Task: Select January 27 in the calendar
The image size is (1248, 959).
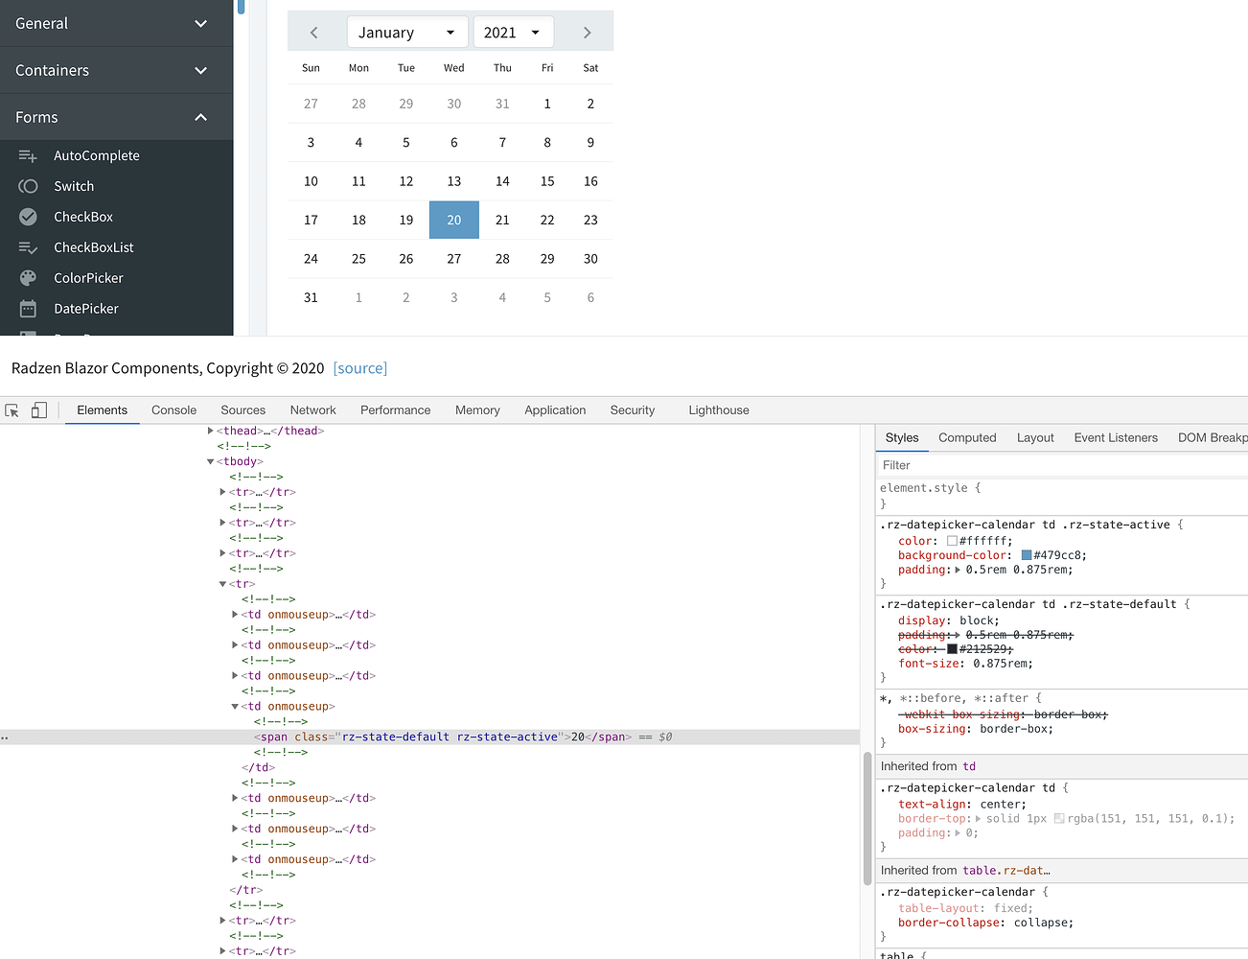Action: point(453,258)
